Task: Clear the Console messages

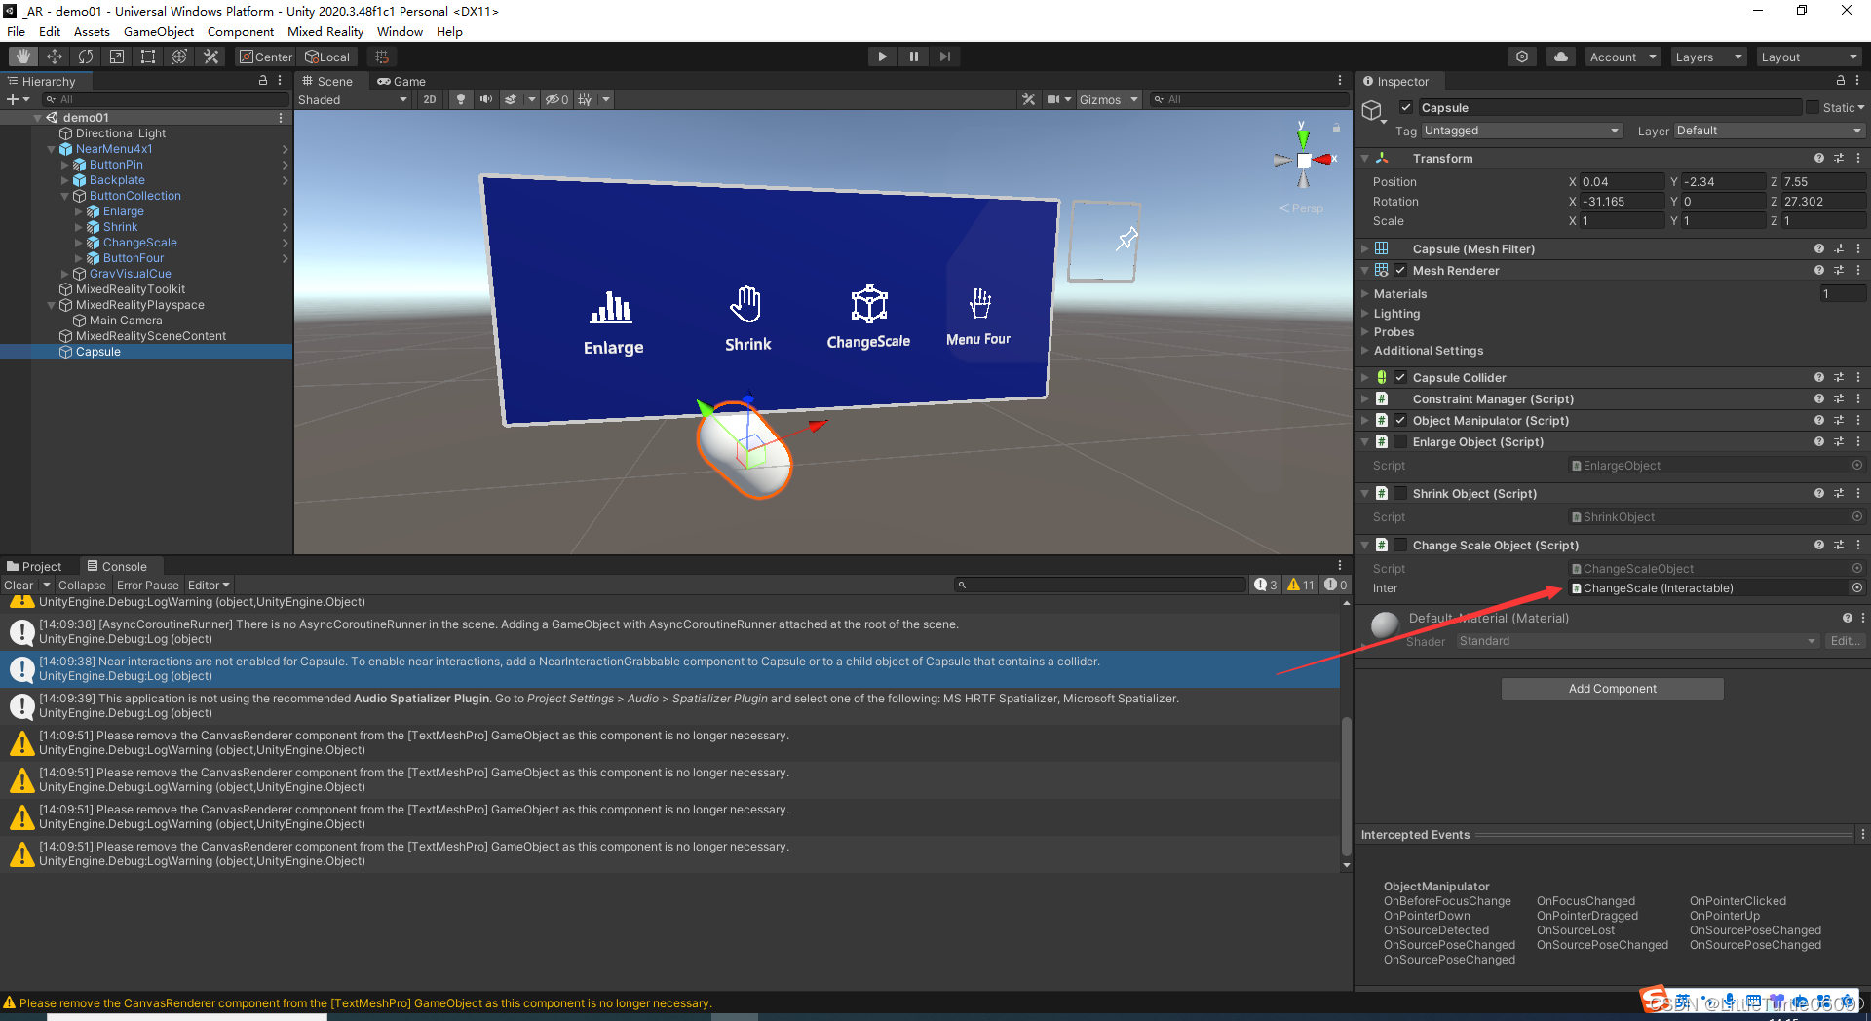Action: [19, 585]
